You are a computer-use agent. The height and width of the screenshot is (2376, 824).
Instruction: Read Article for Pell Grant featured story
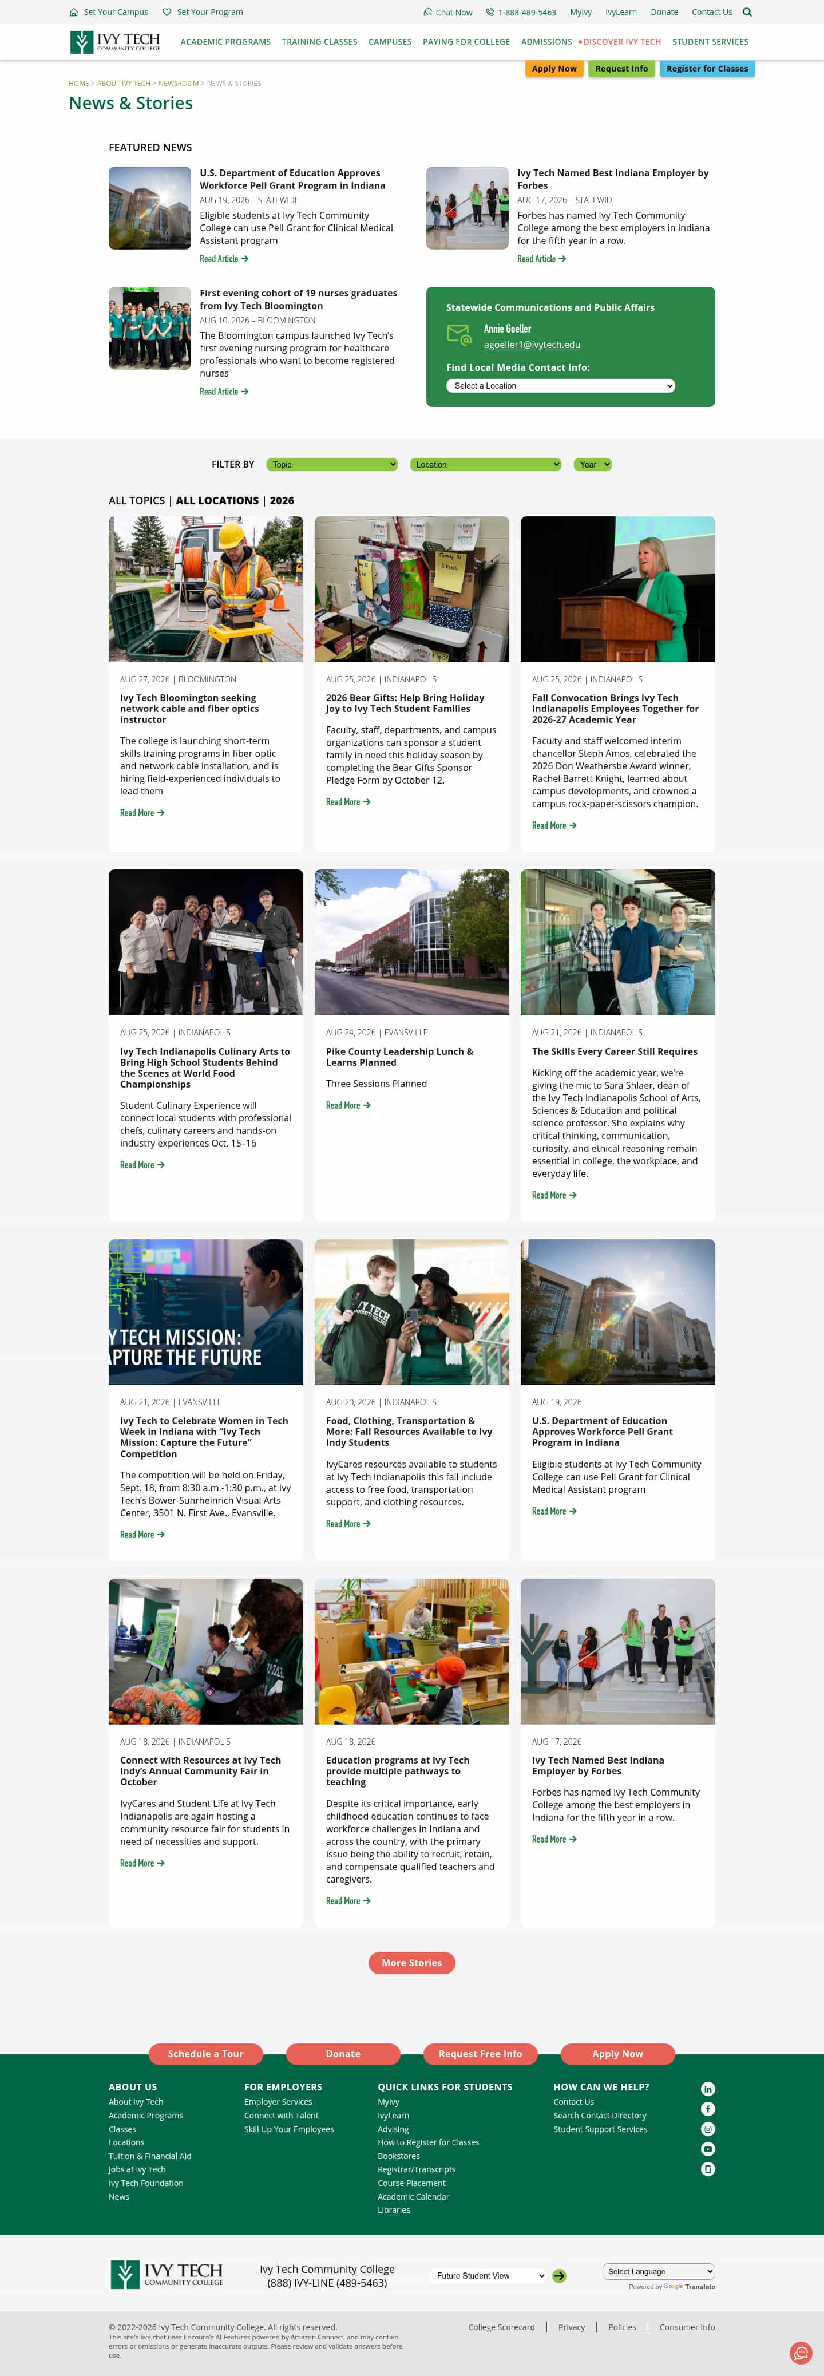[224, 259]
